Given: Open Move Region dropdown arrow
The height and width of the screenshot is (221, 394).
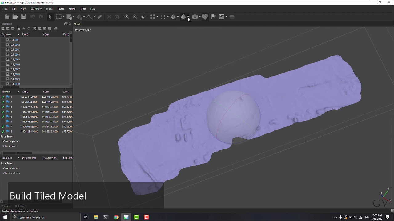Looking at the screenshot, I should coord(74,17).
